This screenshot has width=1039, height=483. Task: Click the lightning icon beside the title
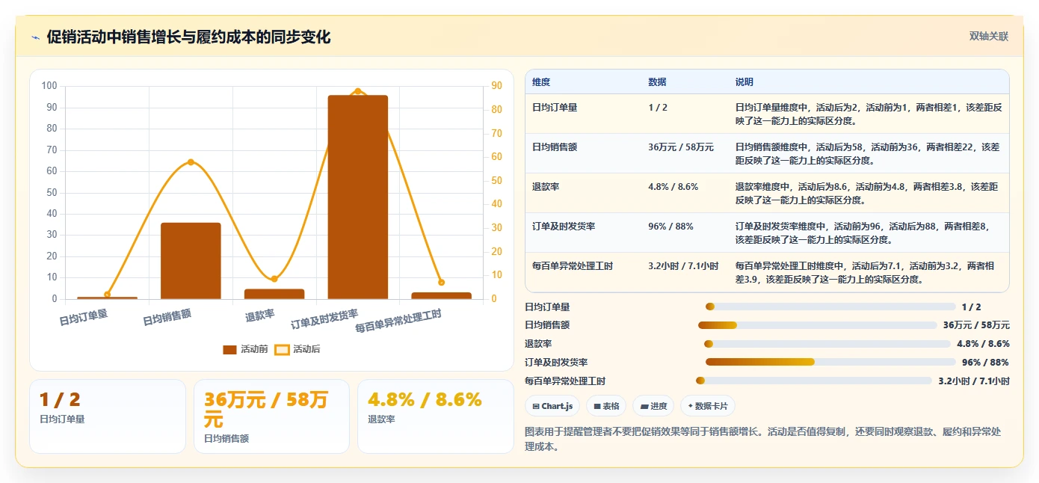click(x=35, y=37)
